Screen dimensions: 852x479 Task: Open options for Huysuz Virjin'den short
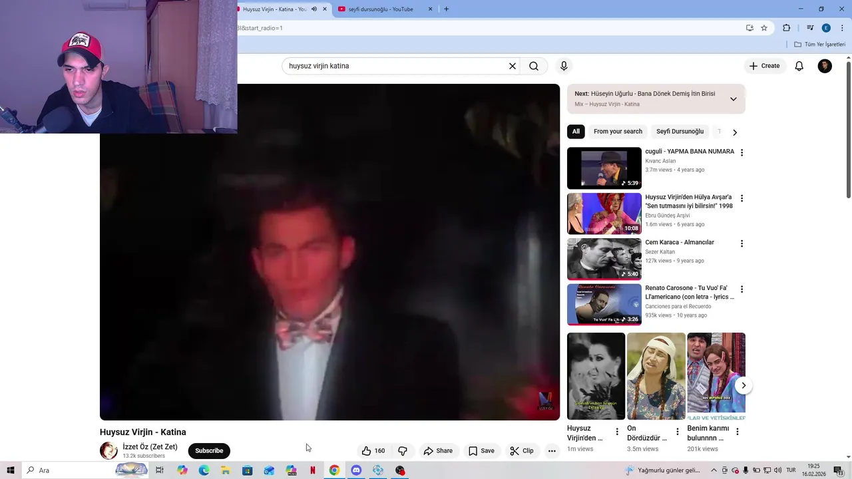(x=617, y=432)
